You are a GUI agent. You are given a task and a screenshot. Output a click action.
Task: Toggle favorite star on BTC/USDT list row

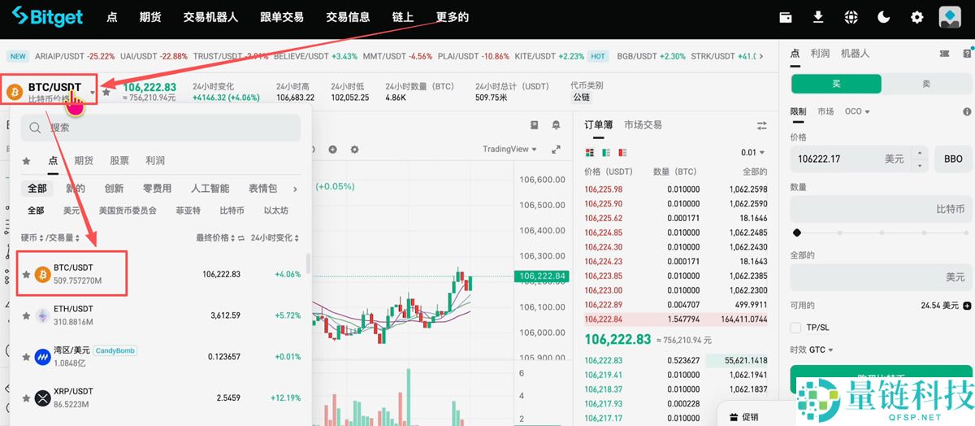[x=26, y=274]
